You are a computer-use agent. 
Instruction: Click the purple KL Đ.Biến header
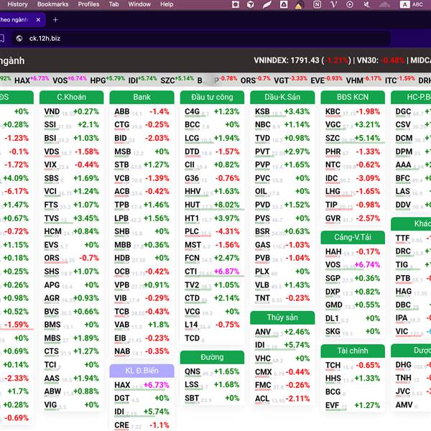click(142, 371)
